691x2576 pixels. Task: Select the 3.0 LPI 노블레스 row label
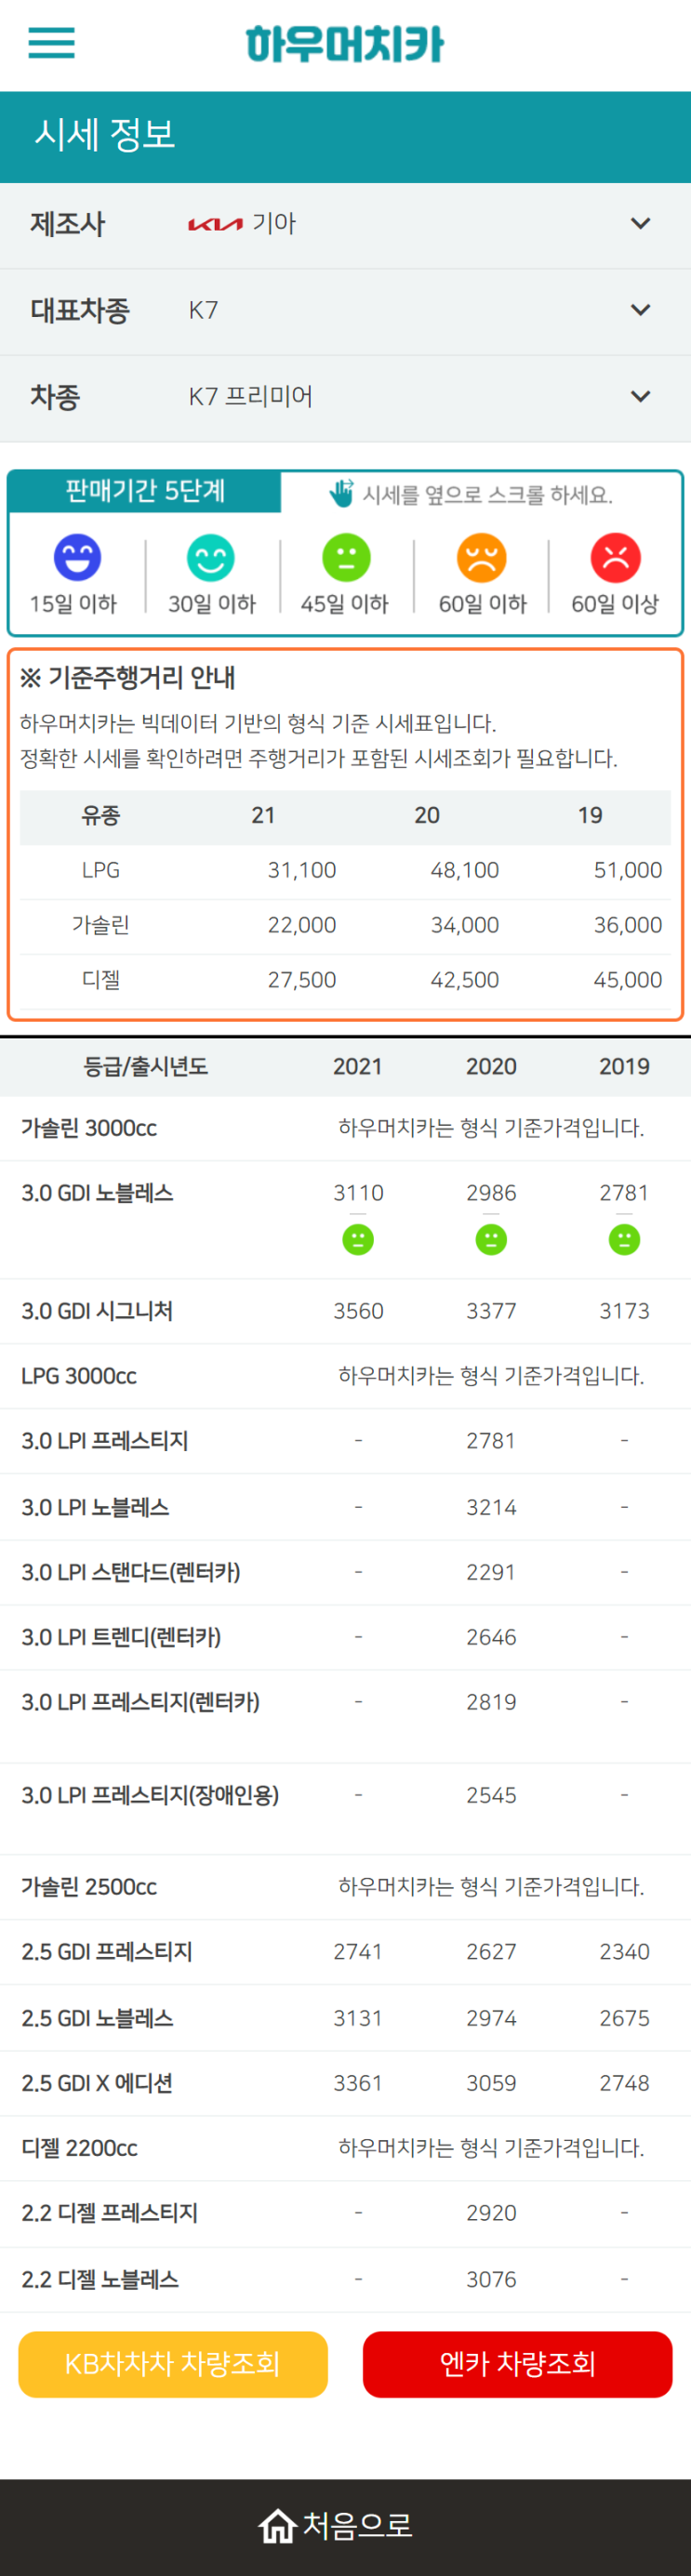pos(96,1507)
